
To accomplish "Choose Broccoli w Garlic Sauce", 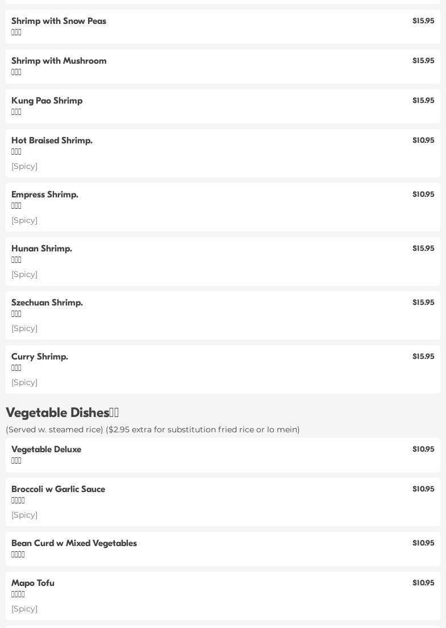I will coord(223,502).
